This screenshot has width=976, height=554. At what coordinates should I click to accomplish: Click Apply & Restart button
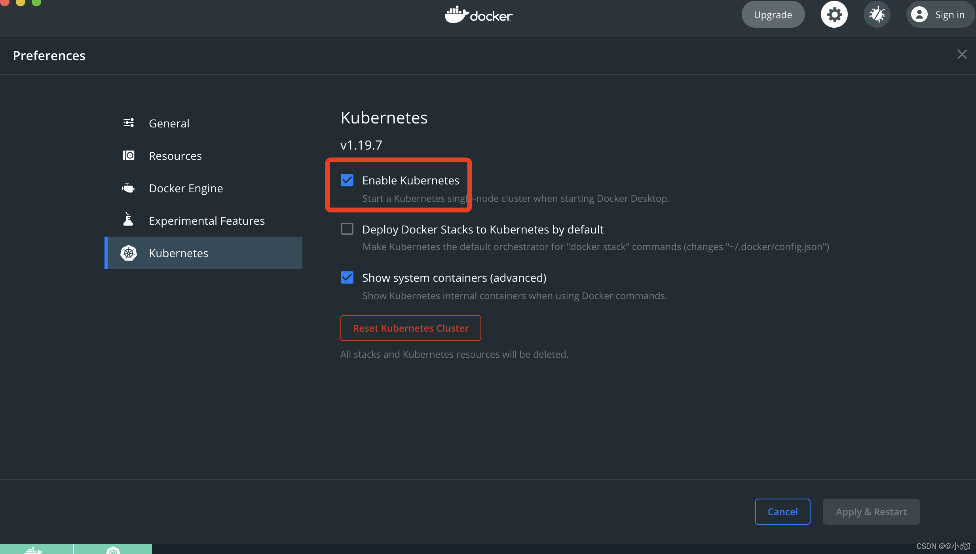(x=871, y=512)
